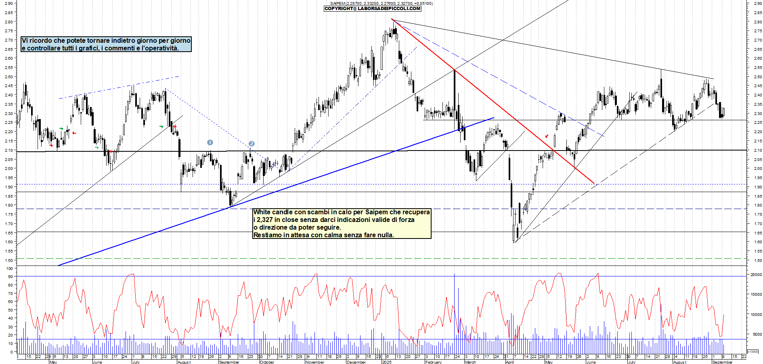763x364 pixels.
Task: Click 1.75 on the left price axis
Action: point(8,214)
